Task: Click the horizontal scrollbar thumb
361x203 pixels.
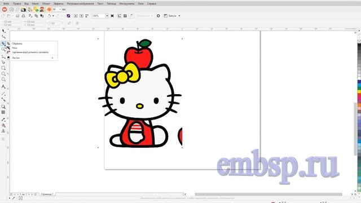Action: [x=268, y=194]
